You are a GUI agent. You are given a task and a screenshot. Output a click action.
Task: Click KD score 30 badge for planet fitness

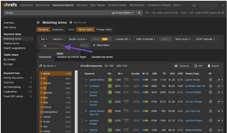110,80
